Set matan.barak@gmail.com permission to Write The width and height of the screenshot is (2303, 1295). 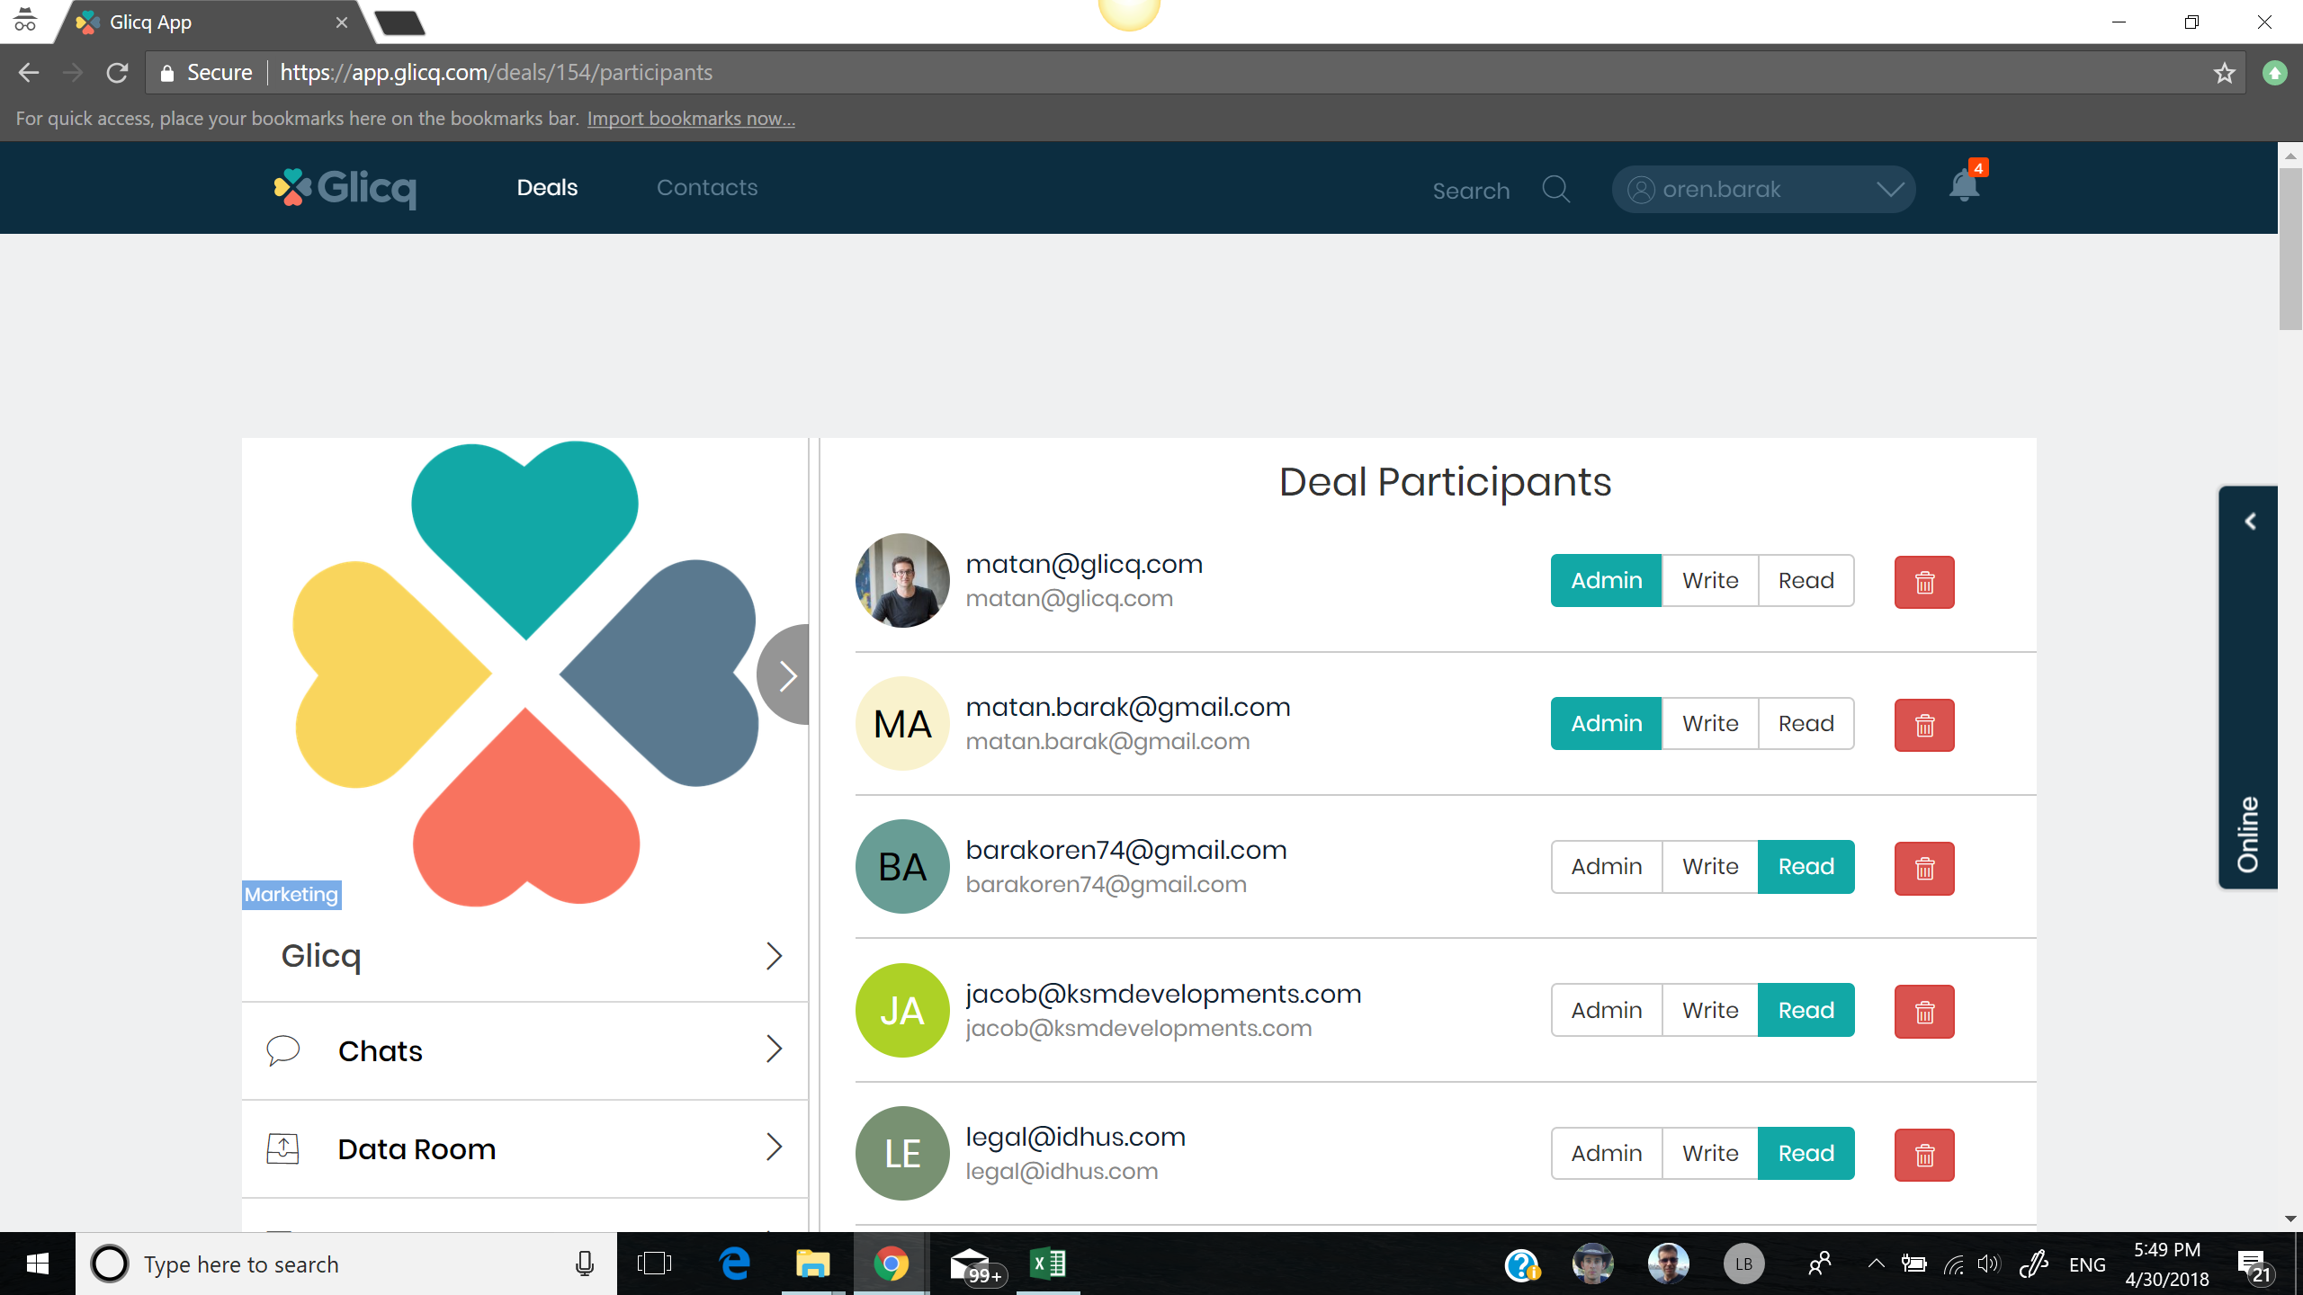click(x=1709, y=724)
